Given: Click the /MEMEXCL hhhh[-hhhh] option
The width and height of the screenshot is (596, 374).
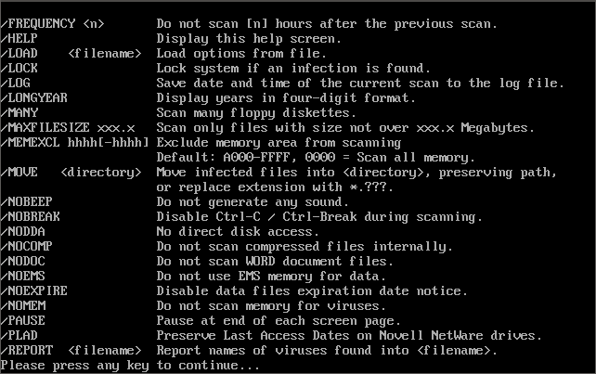Looking at the screenshot, I should pos(74,142).
